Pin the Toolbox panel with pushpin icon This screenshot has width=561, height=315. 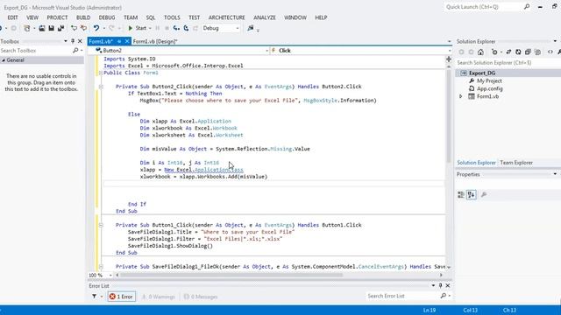tap(73, 41)
